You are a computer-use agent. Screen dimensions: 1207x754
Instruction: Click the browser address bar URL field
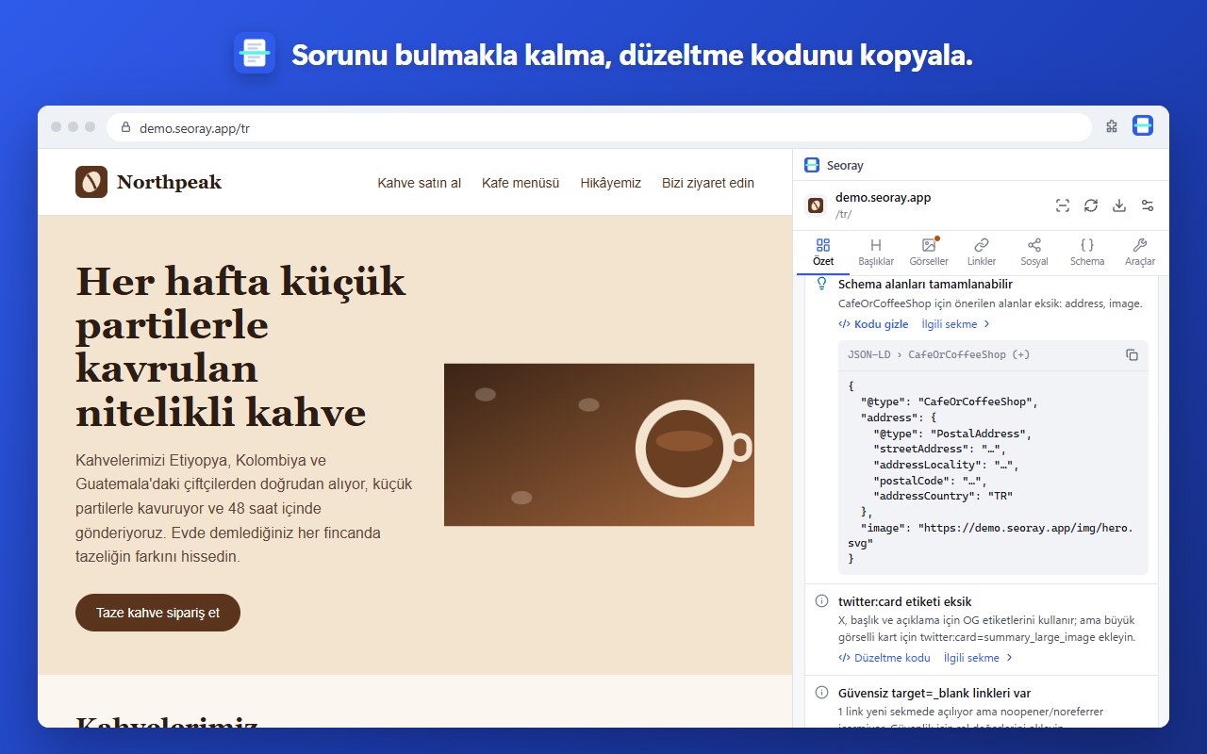pyautogui.click(x=600, y=128)
